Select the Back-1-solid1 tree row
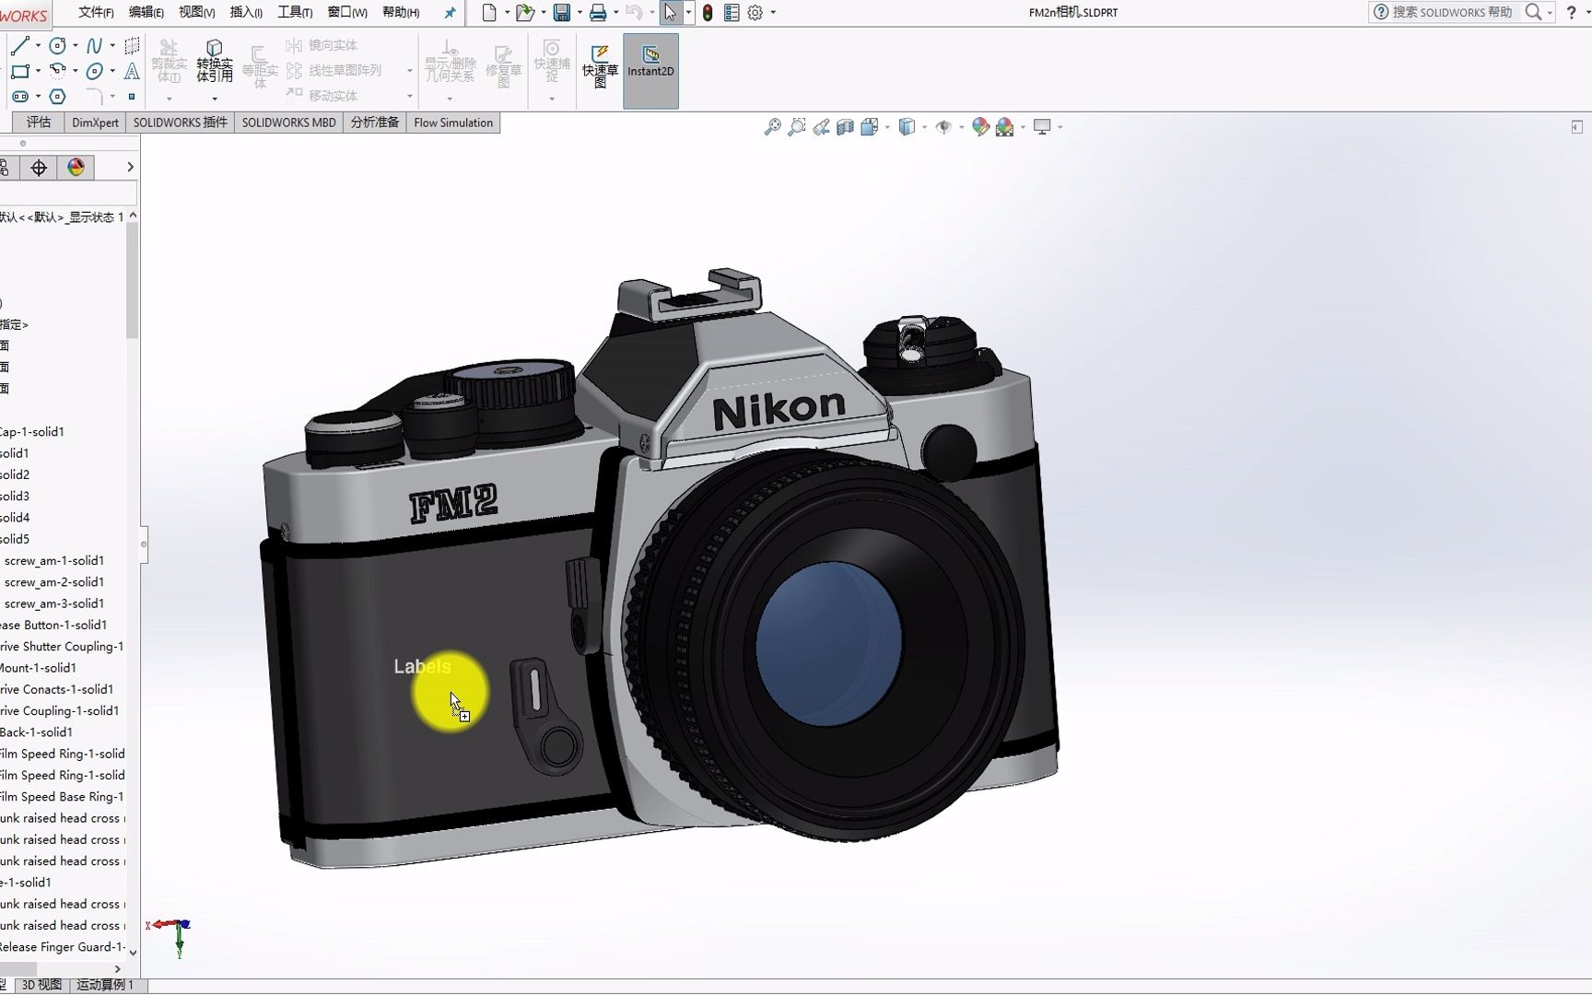 (x=37, y=732)
